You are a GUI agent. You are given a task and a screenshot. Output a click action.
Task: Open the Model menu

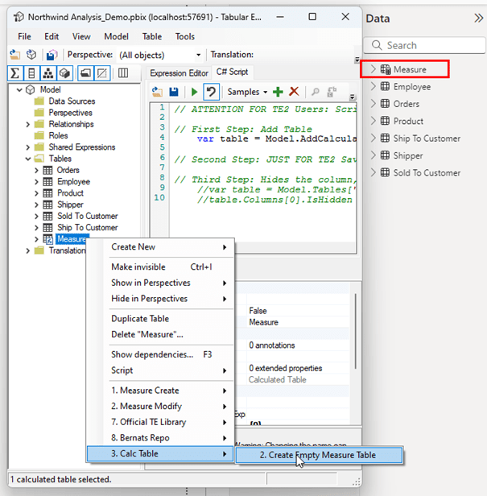pyautogui.click(x=116, y=36)
